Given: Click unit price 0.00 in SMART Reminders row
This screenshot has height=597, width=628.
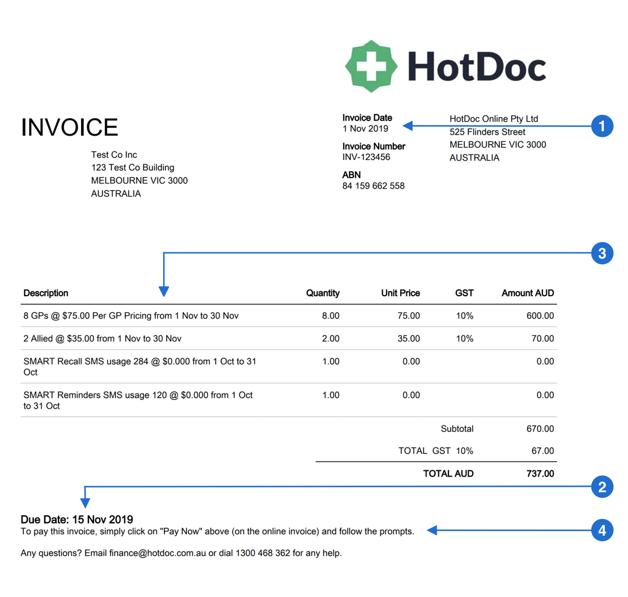Looking at the screenshot, I should pos(411,395).
